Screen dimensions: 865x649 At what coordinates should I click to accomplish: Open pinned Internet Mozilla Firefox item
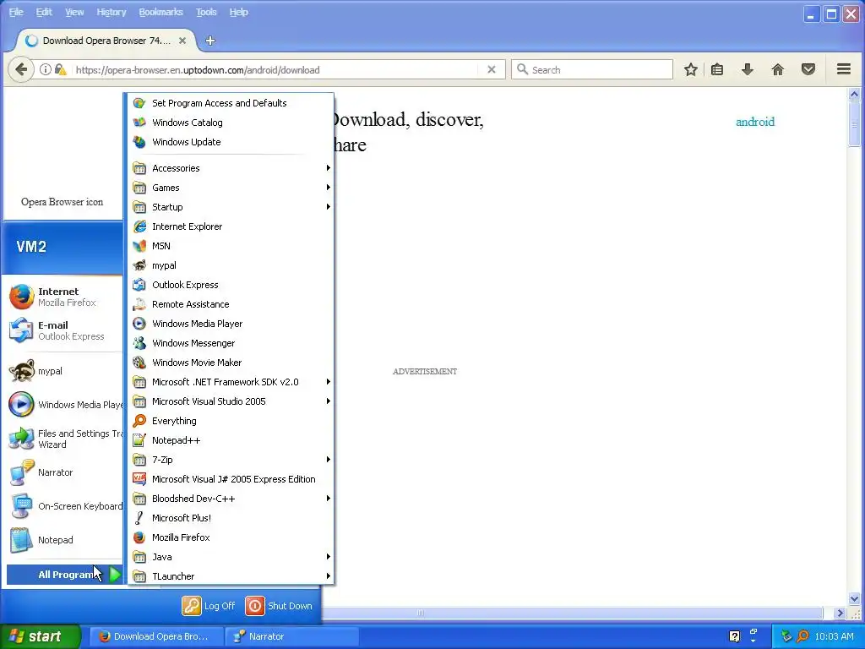(64, 297)
